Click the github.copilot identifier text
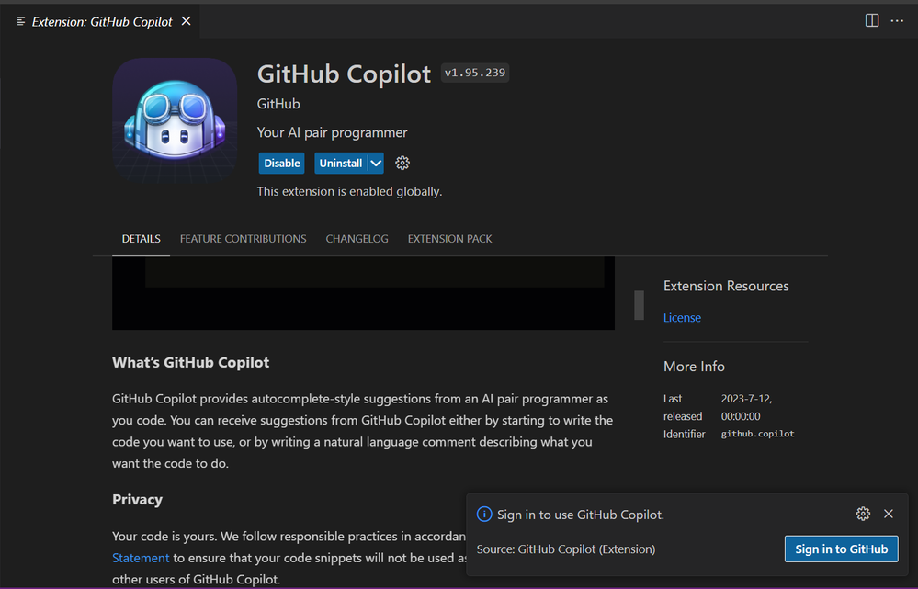 coord(757,434)
